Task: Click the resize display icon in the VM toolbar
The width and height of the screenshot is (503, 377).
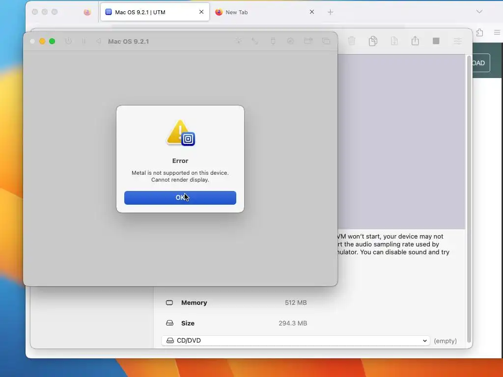Action: pos(255,41)
